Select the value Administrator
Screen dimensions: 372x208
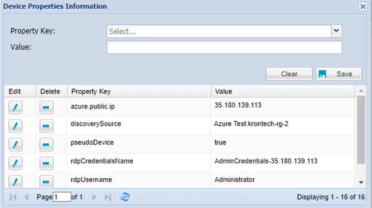click(x=235, y=179)
